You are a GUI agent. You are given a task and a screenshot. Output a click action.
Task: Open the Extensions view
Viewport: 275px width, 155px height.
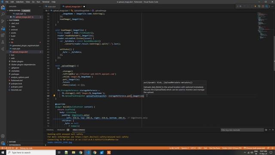click(x=3, y=35)
